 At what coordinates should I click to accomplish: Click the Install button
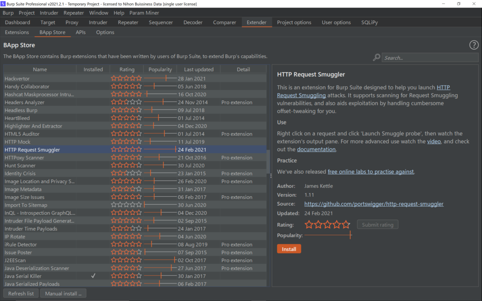[x=289, y=249]
